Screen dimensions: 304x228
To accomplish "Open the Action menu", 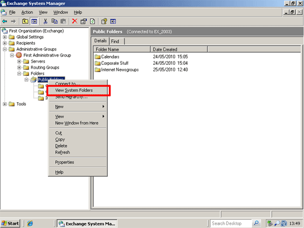I will (x=27, y=12).
